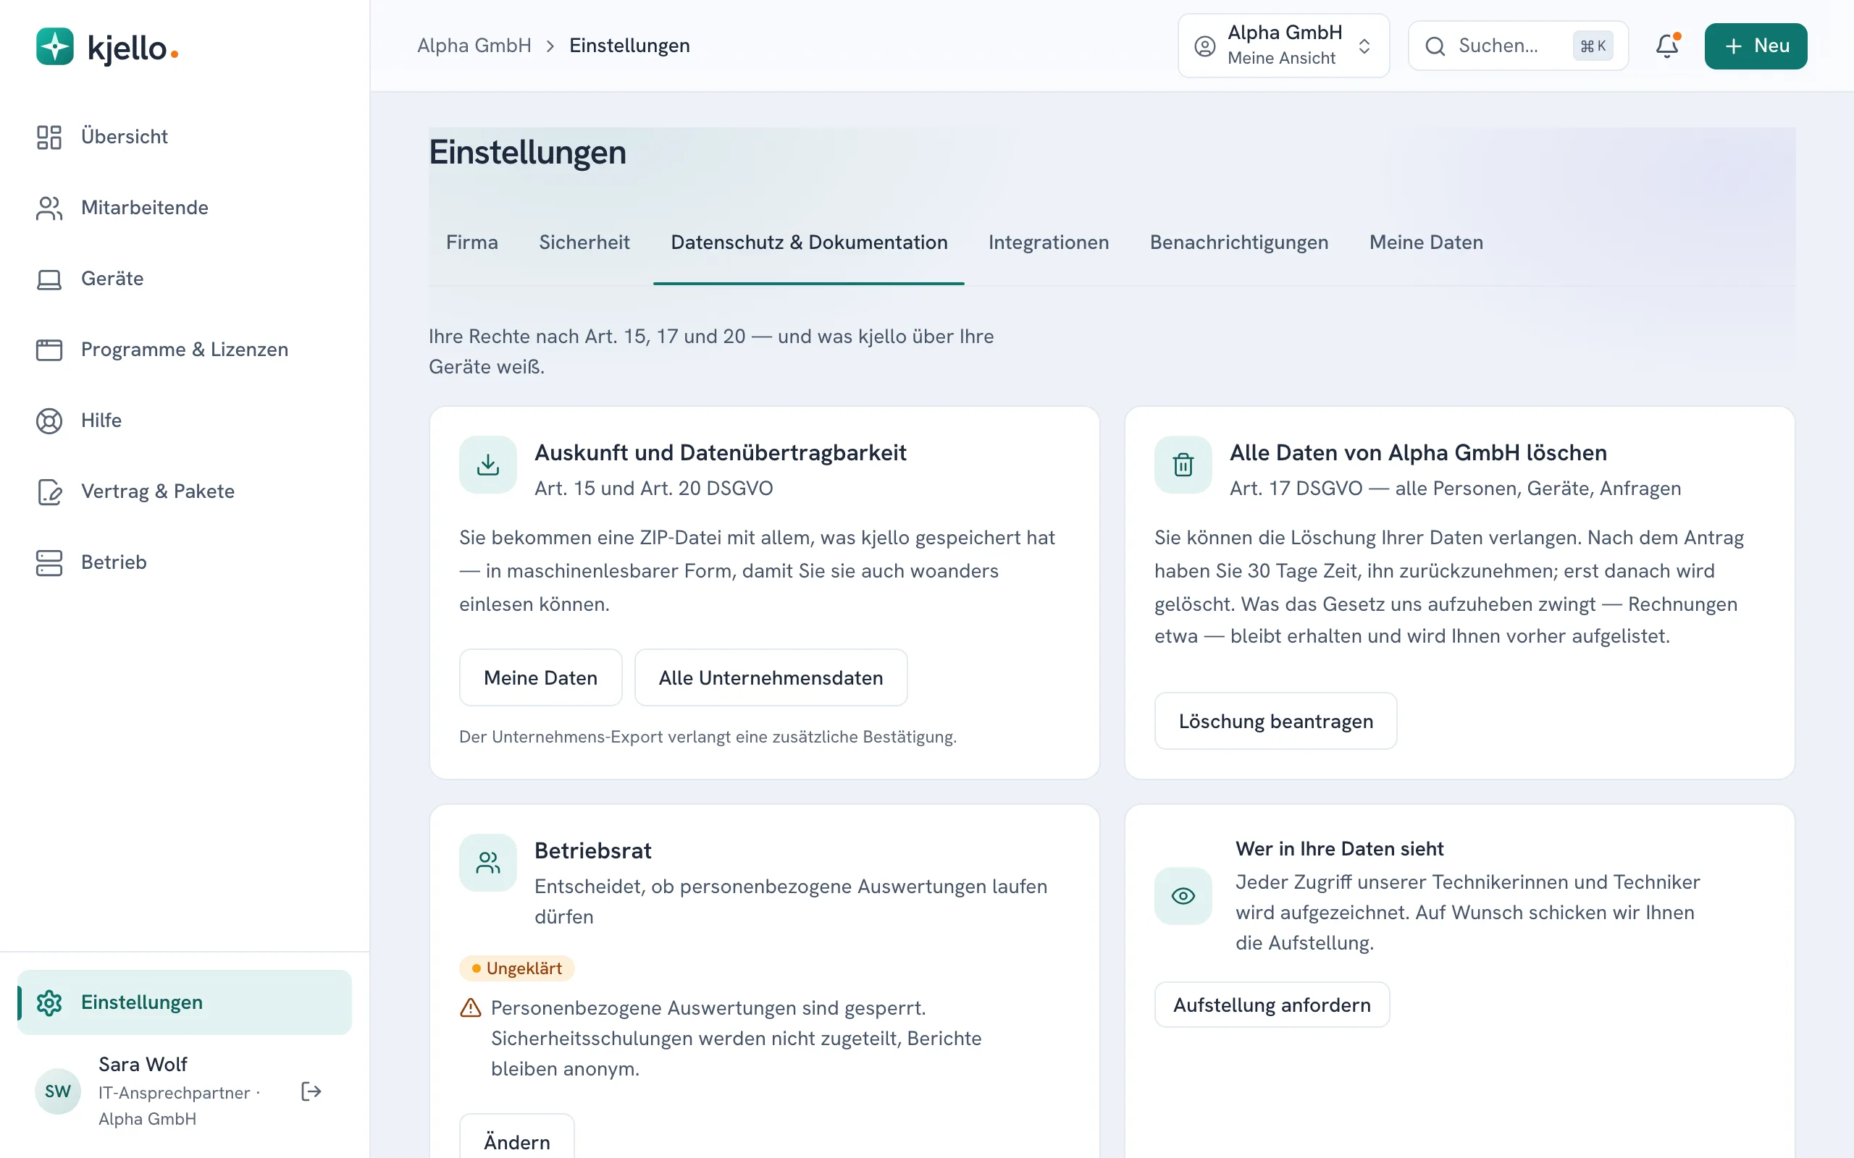
Task: Open Vertrag & Pakete document icon
Action: tap(49, 491)
